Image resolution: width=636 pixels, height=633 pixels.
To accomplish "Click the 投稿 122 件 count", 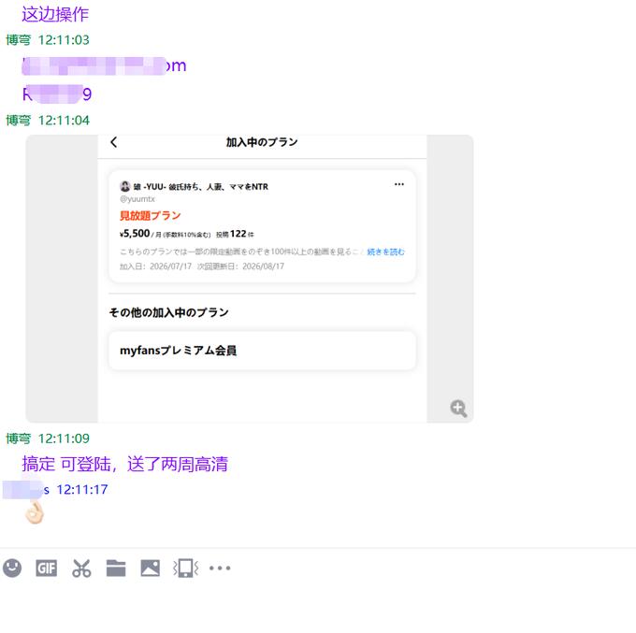I will pos(235,234).
